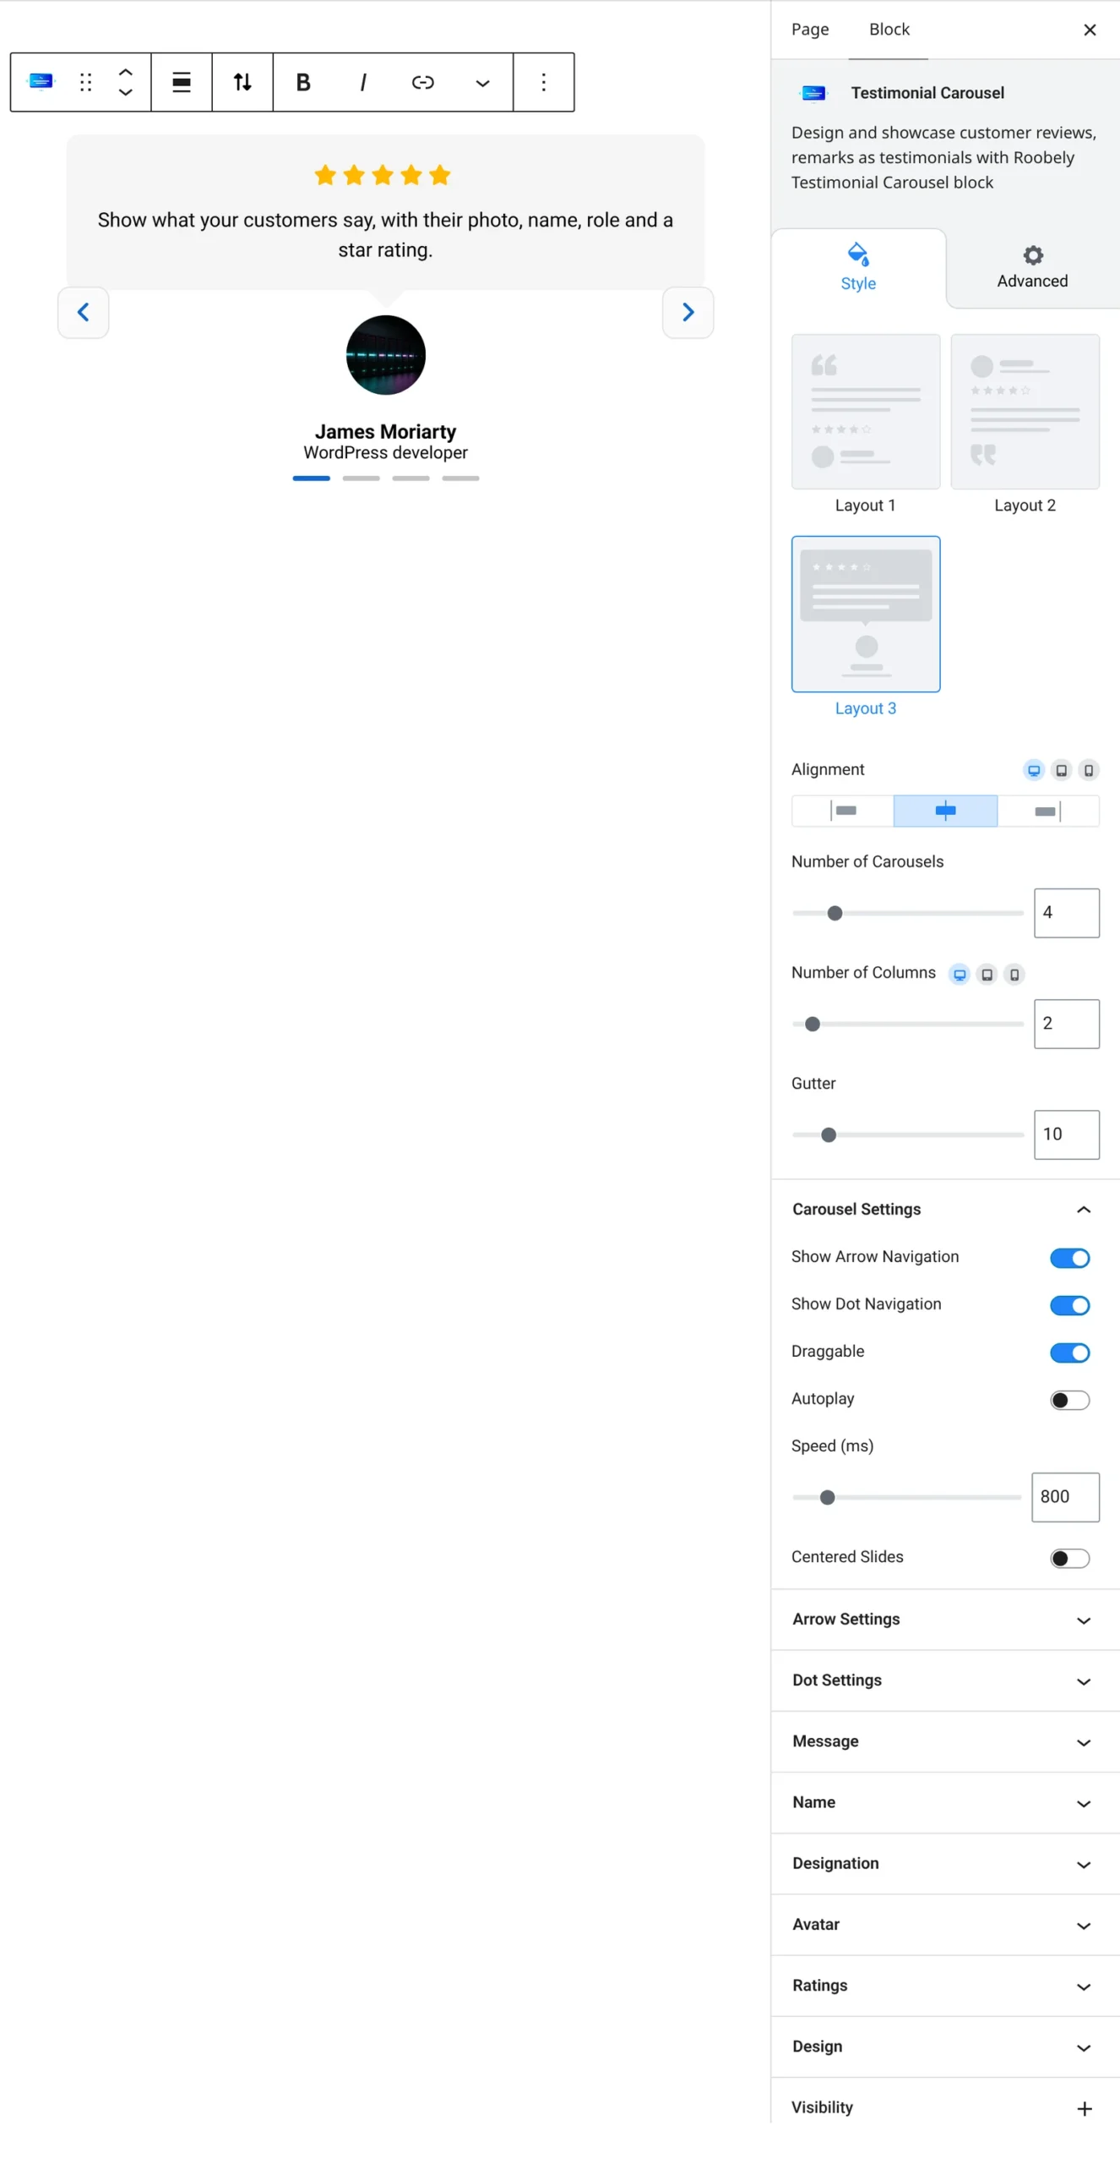Open the block options three-dot menu
The width and height of the screenshot is (1120, 2164).
tap(543, 82)
